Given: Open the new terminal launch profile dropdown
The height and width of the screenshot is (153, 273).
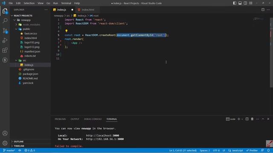Looking at the screenshot, I should tap(242, 119).
